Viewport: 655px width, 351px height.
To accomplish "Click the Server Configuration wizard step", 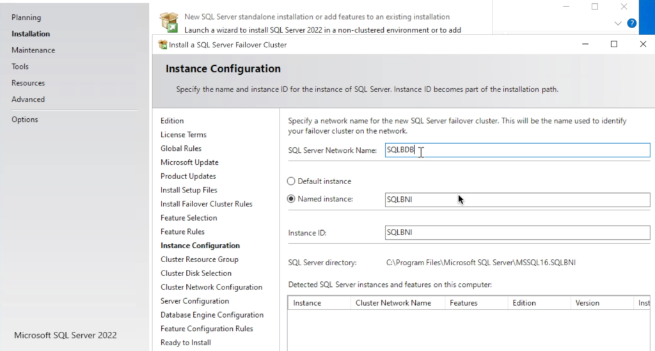I will (x=194, y=300).
